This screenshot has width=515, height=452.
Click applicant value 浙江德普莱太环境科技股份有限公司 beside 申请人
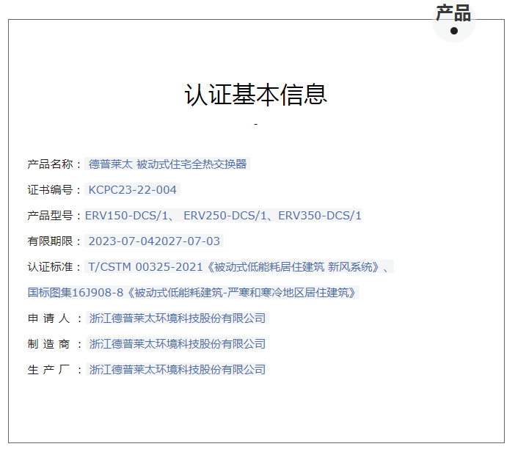[x=178, y=318]
